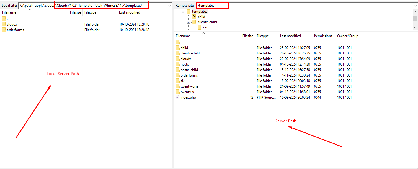
Task: Sort local files by Filesize column
Action: click(75, 12)
